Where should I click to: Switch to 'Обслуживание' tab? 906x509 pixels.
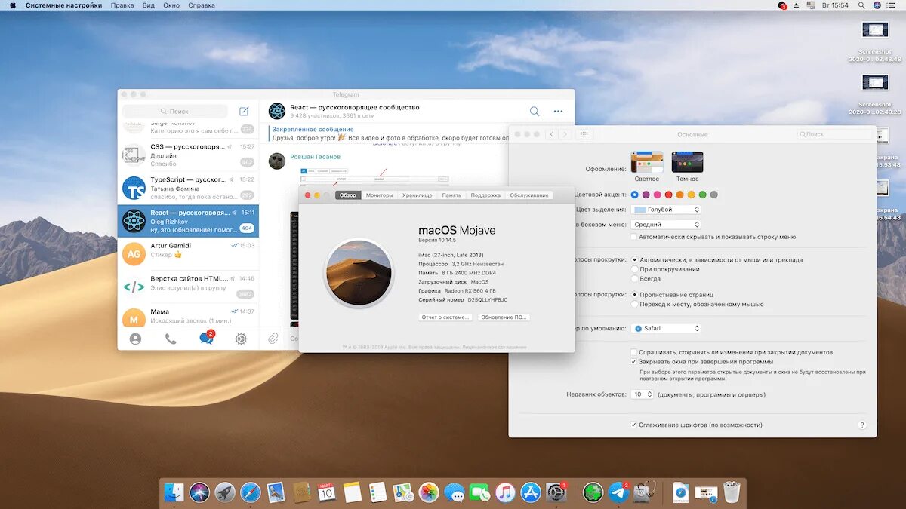pos(529,195)
